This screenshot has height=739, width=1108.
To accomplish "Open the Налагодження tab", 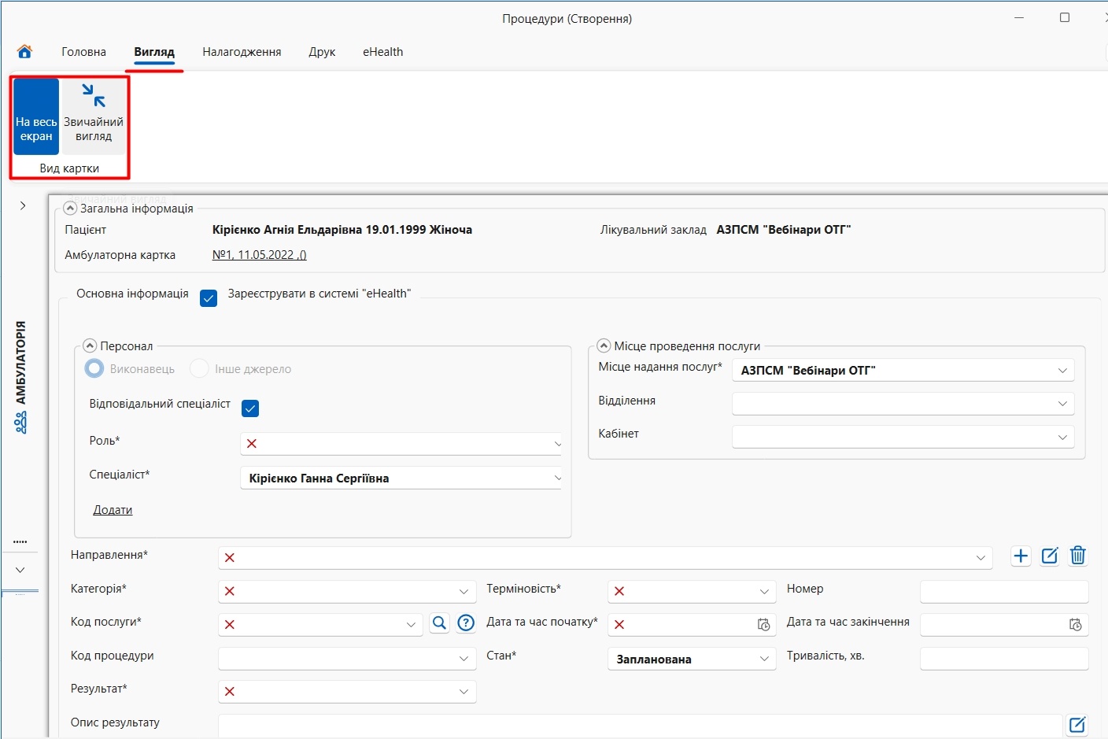I will tap(242, 52).
